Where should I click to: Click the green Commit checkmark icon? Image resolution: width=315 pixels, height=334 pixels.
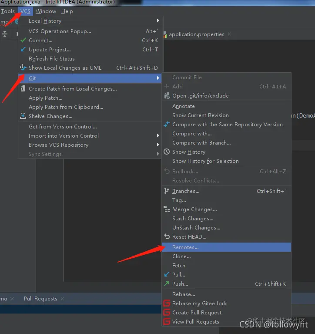23,40
